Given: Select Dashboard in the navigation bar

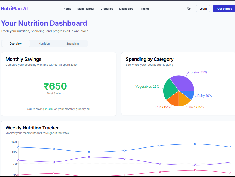Looking at the screenshot, I should (126, 9).
